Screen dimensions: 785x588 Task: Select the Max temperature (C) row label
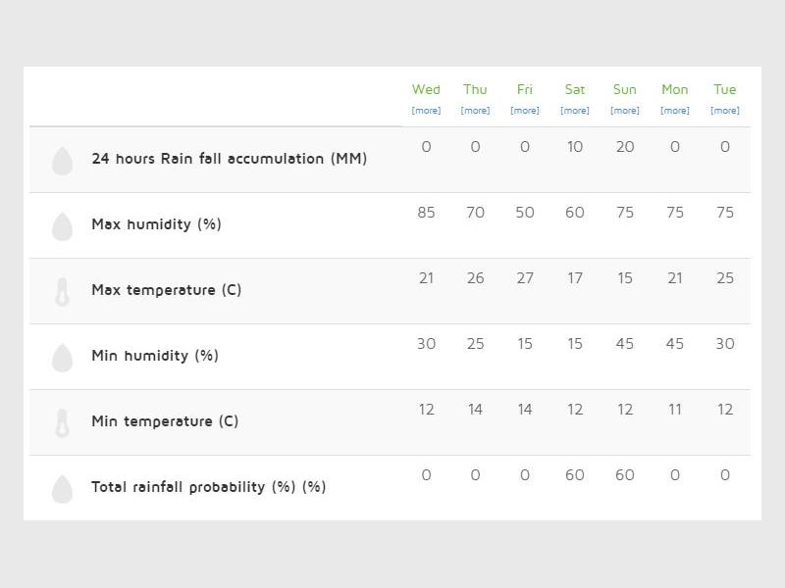click(166, 290)
